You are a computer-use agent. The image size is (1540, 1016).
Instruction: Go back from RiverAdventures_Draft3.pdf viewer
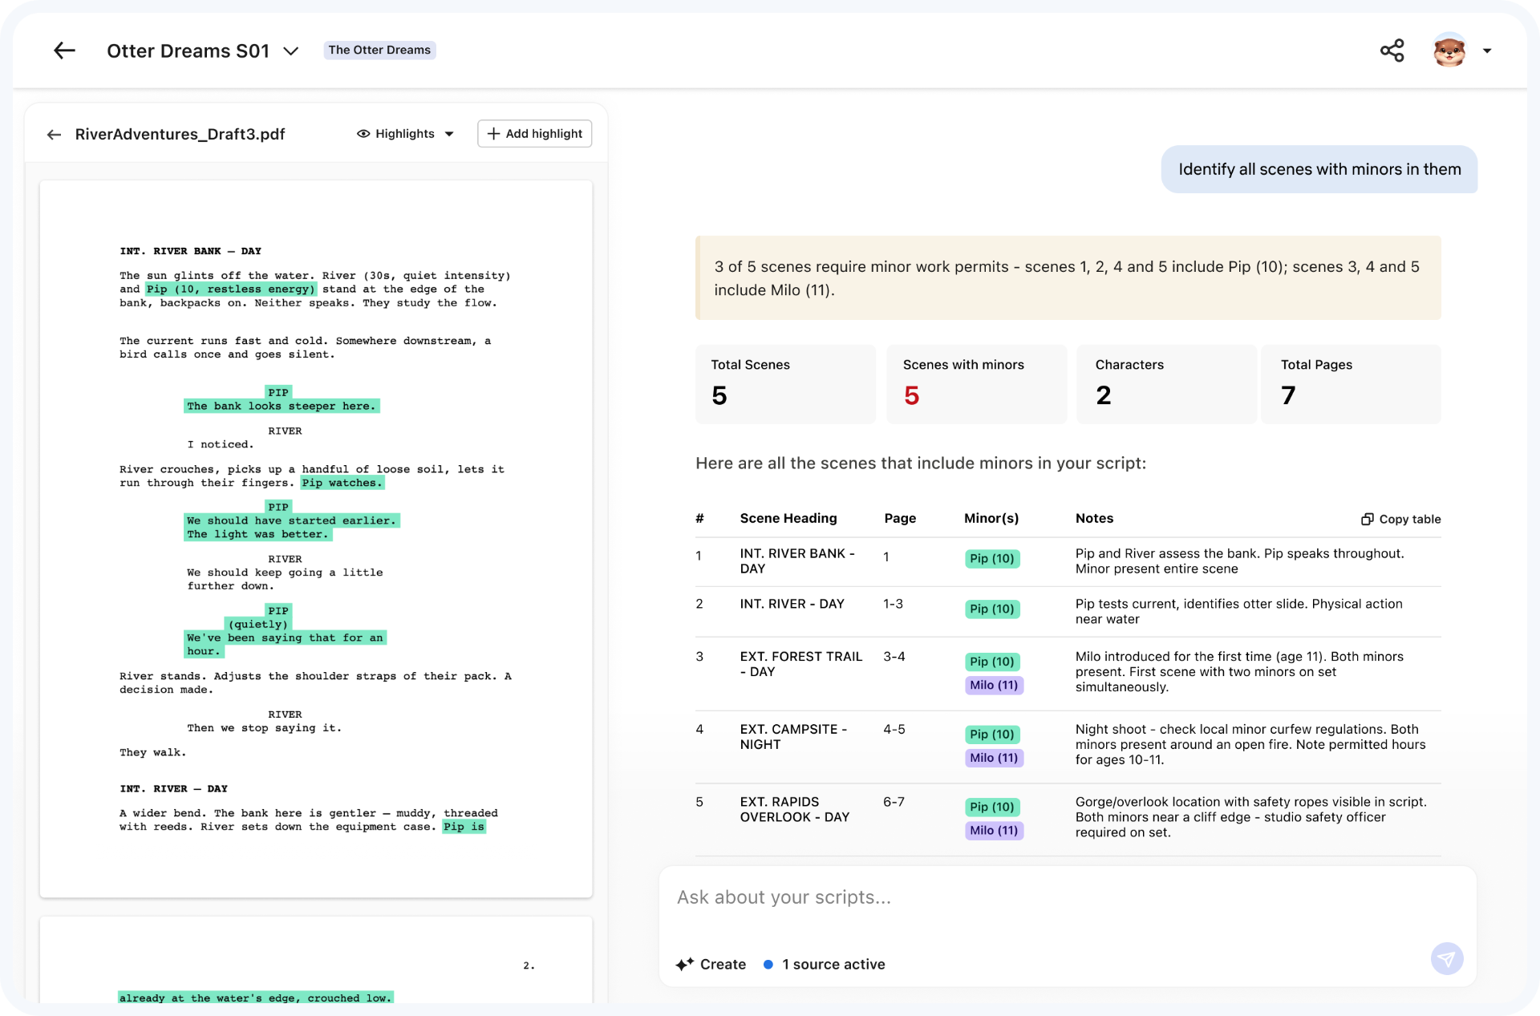(x=54, y=134)
